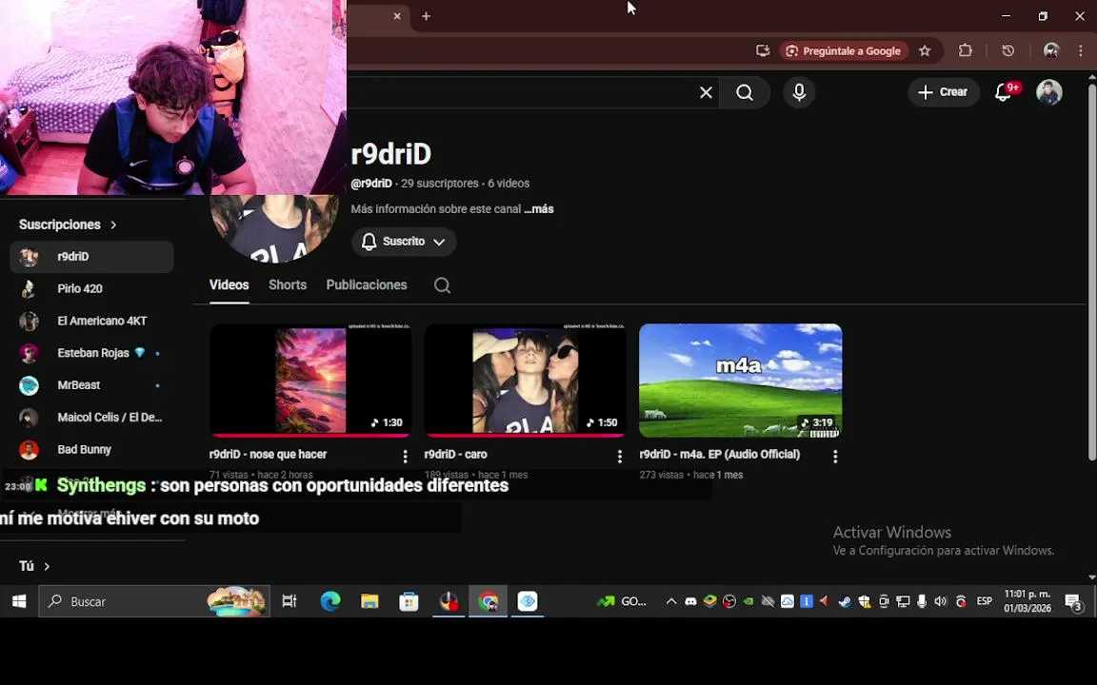1097x685 pixels.
Task: Show hidden tray icons with the chevron
Action: (671, 601)
